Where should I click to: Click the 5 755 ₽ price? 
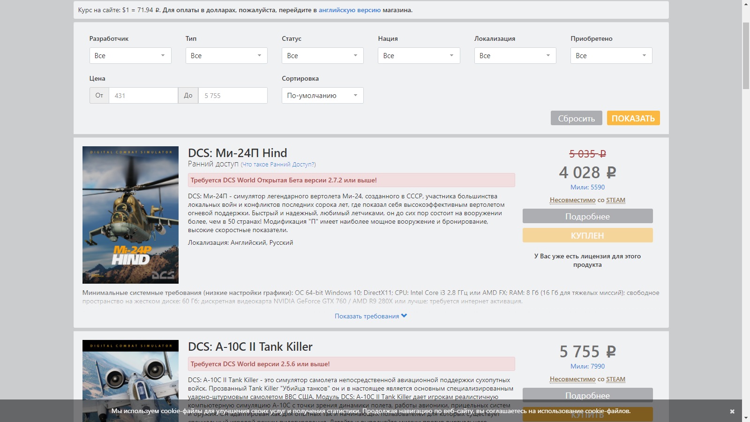(x=587, y=352)
